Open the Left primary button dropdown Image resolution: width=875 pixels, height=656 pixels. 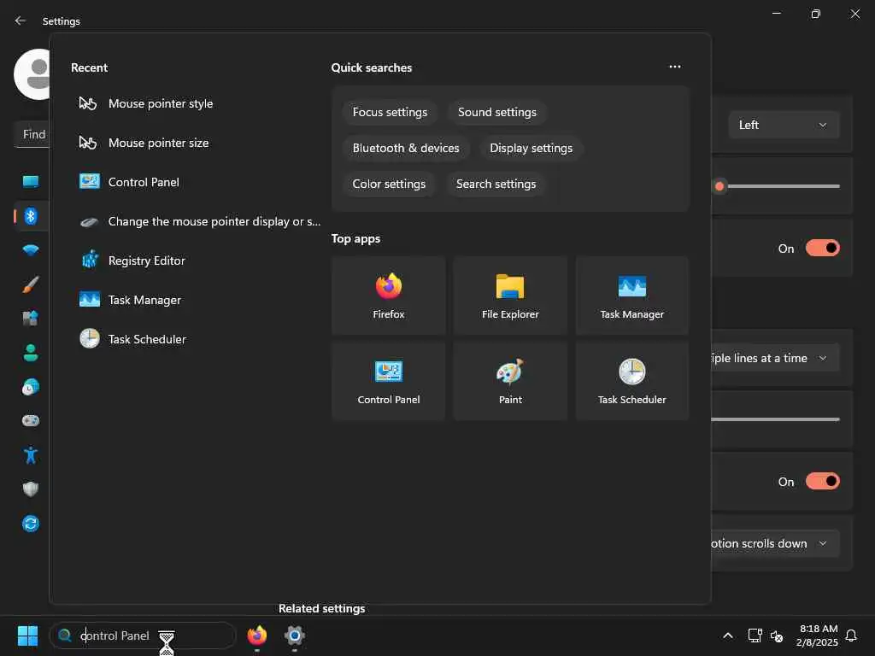[x=784, y=125]
